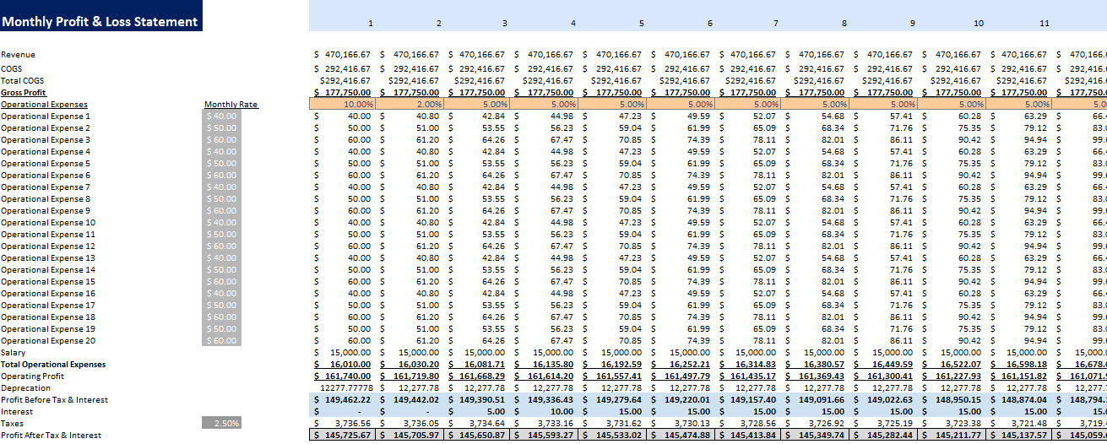The height and width of the screenshot is (444, 1107).
Task: Click the Salary row label
Action: click(14, 352)
